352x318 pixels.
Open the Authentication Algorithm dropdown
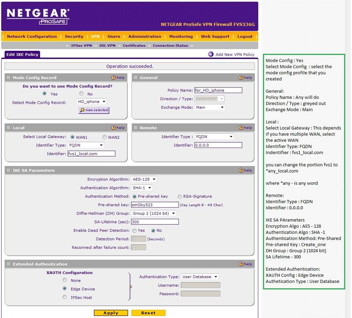click(142, 188)
